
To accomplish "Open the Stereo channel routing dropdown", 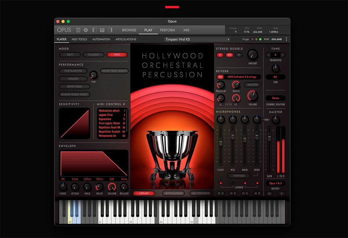I will 275,98.
